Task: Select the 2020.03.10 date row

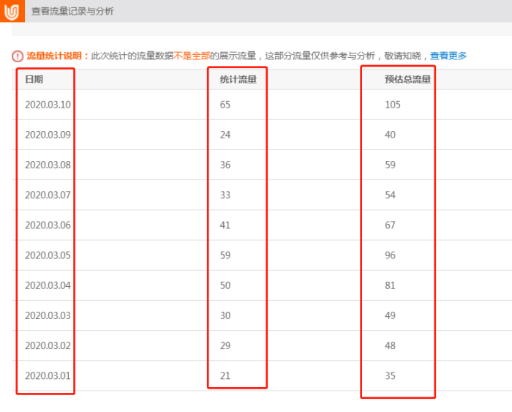Action: [48, 105]
